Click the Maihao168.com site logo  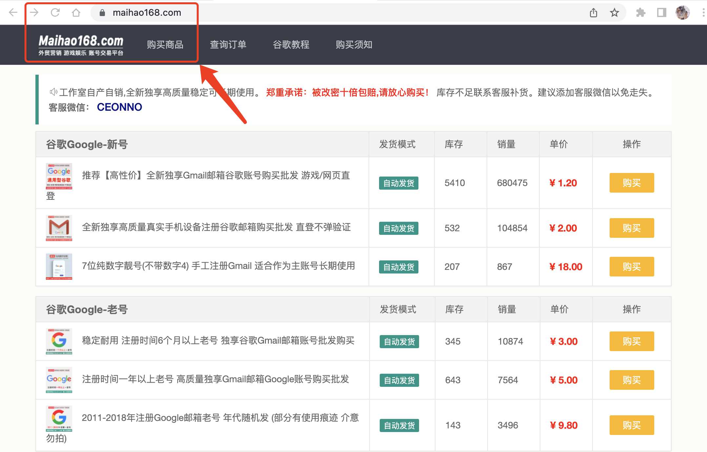click(81, 45)
